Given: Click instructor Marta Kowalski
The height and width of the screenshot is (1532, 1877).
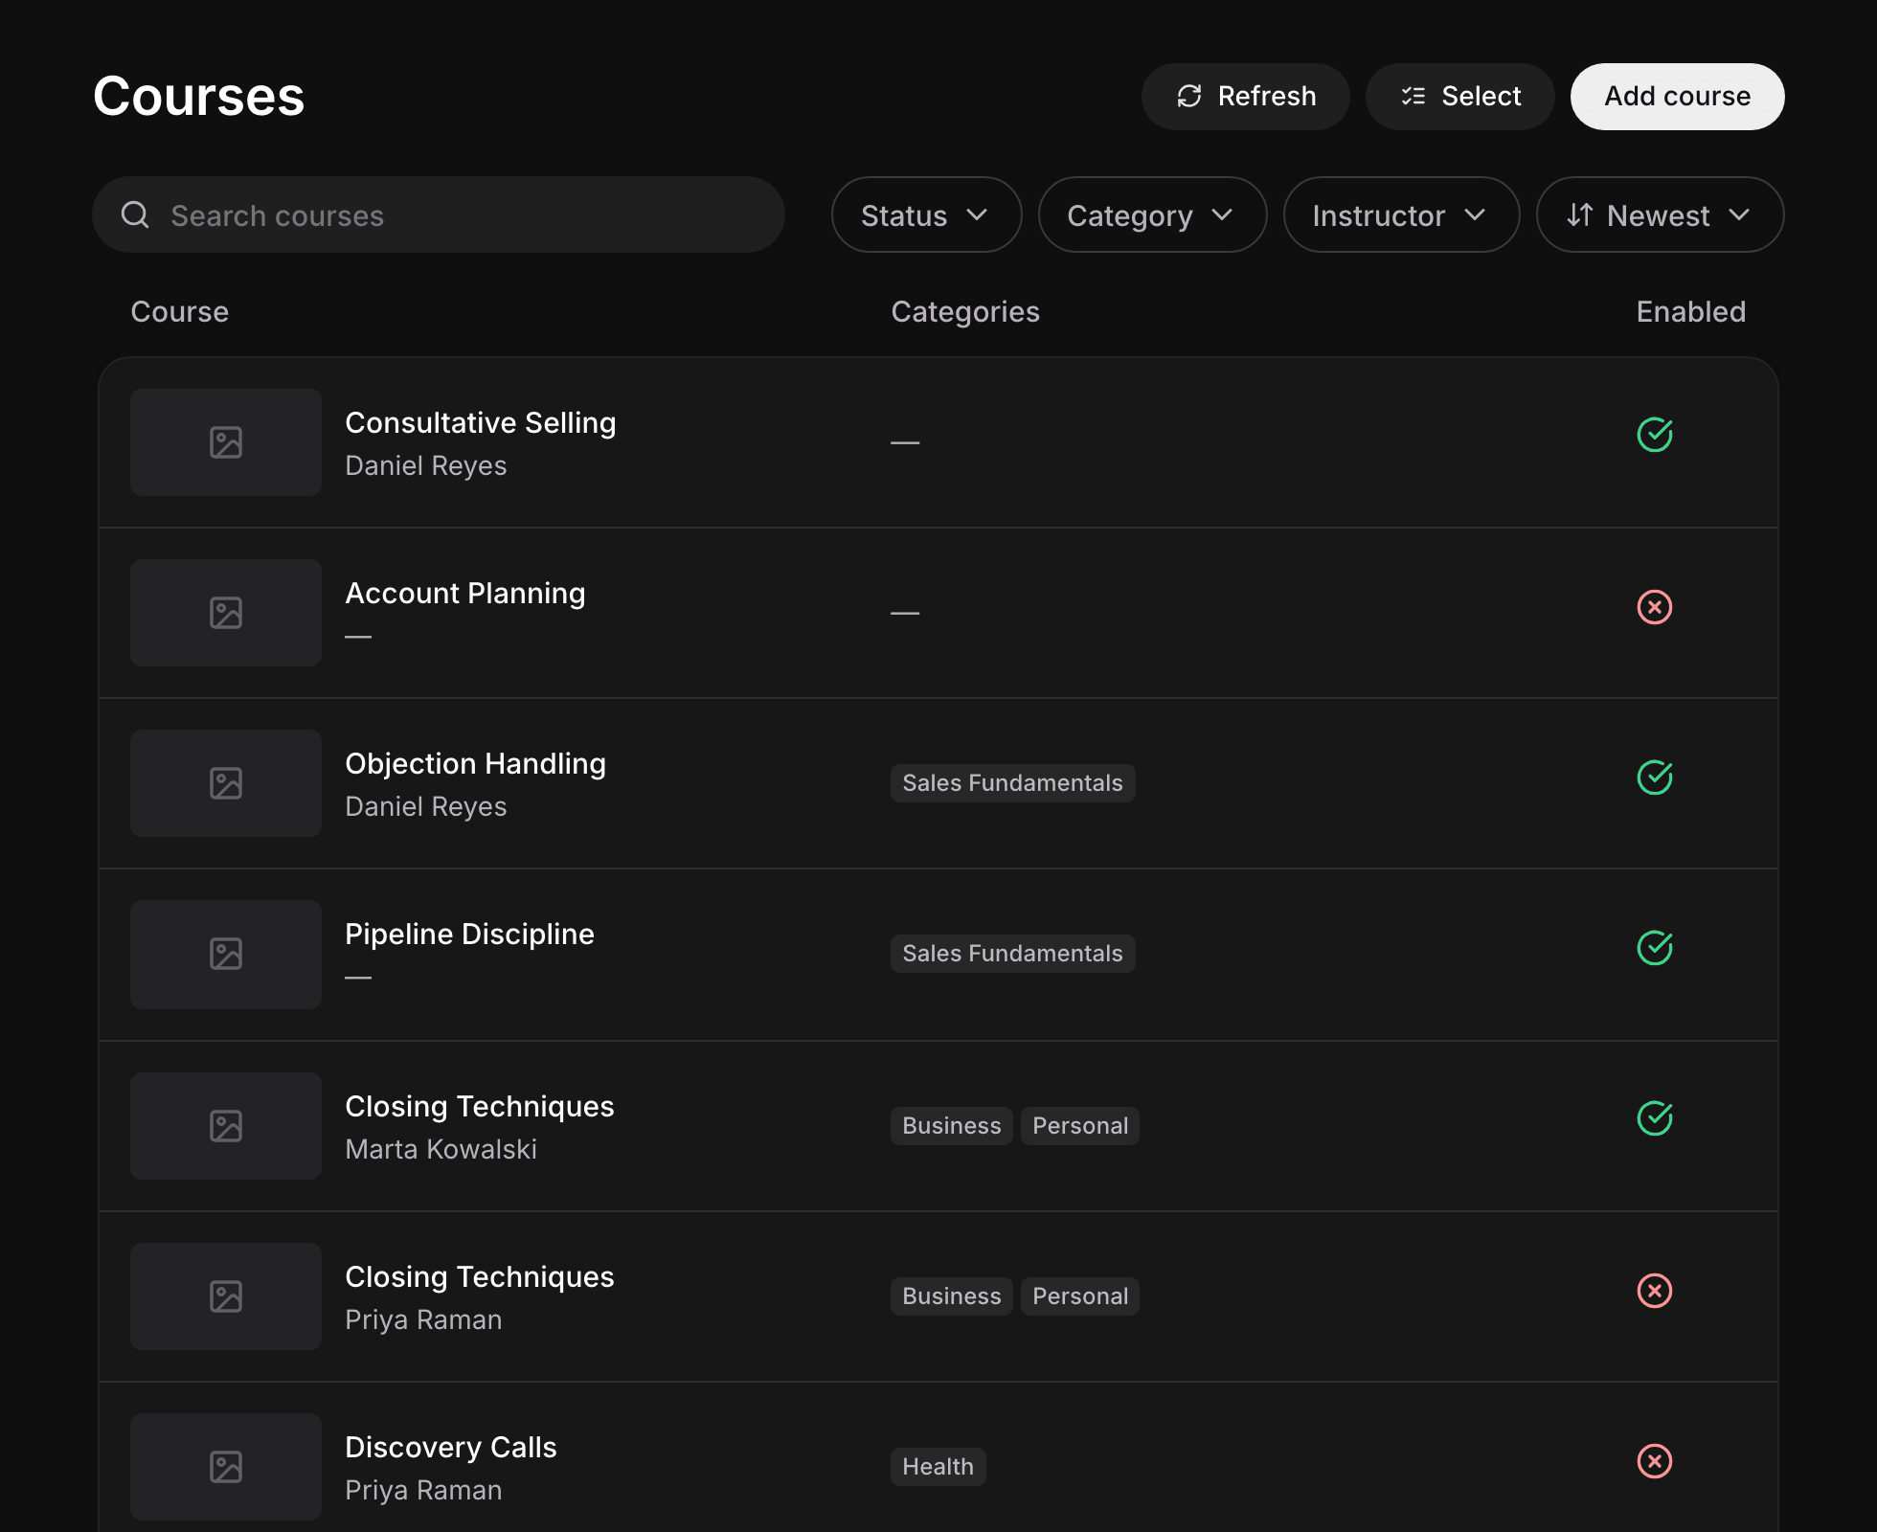Looking at the screenshot, I should click(x=441, y=1149).
